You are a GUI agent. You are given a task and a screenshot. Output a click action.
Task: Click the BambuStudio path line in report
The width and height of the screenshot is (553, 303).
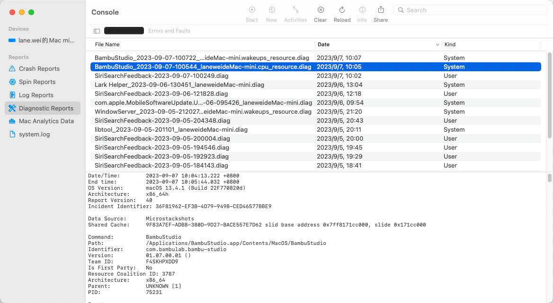coord(236,243)
